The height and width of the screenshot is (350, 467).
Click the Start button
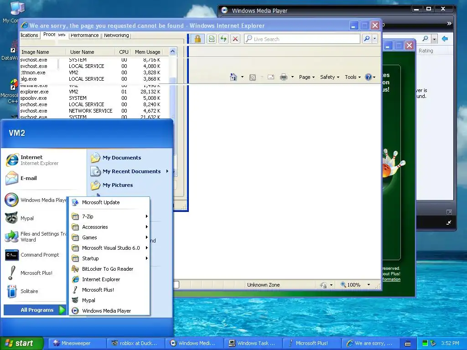[x=21, y=343]
